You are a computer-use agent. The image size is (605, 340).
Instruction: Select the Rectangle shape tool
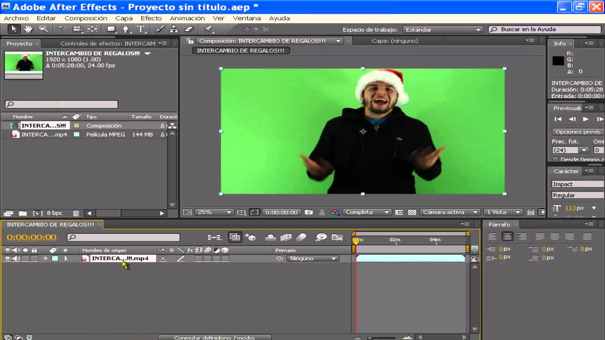111,29
